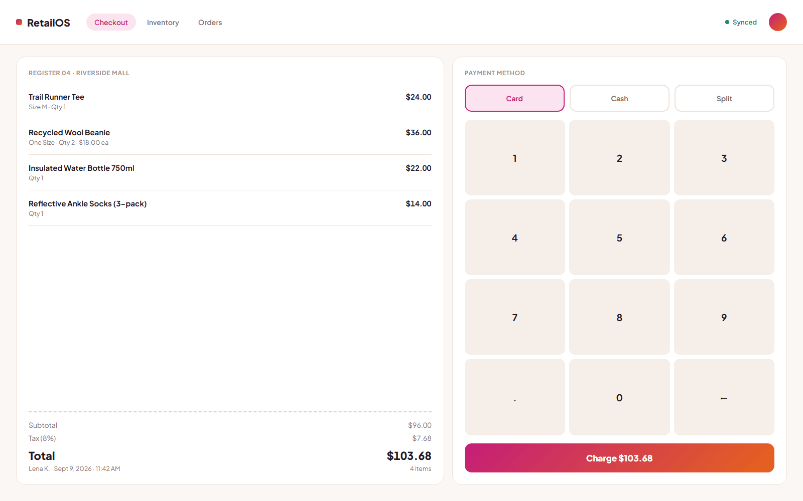This screenshot has height=501, width=803.
Task: Tap keypad digit 4
Action: click(515, 237)
